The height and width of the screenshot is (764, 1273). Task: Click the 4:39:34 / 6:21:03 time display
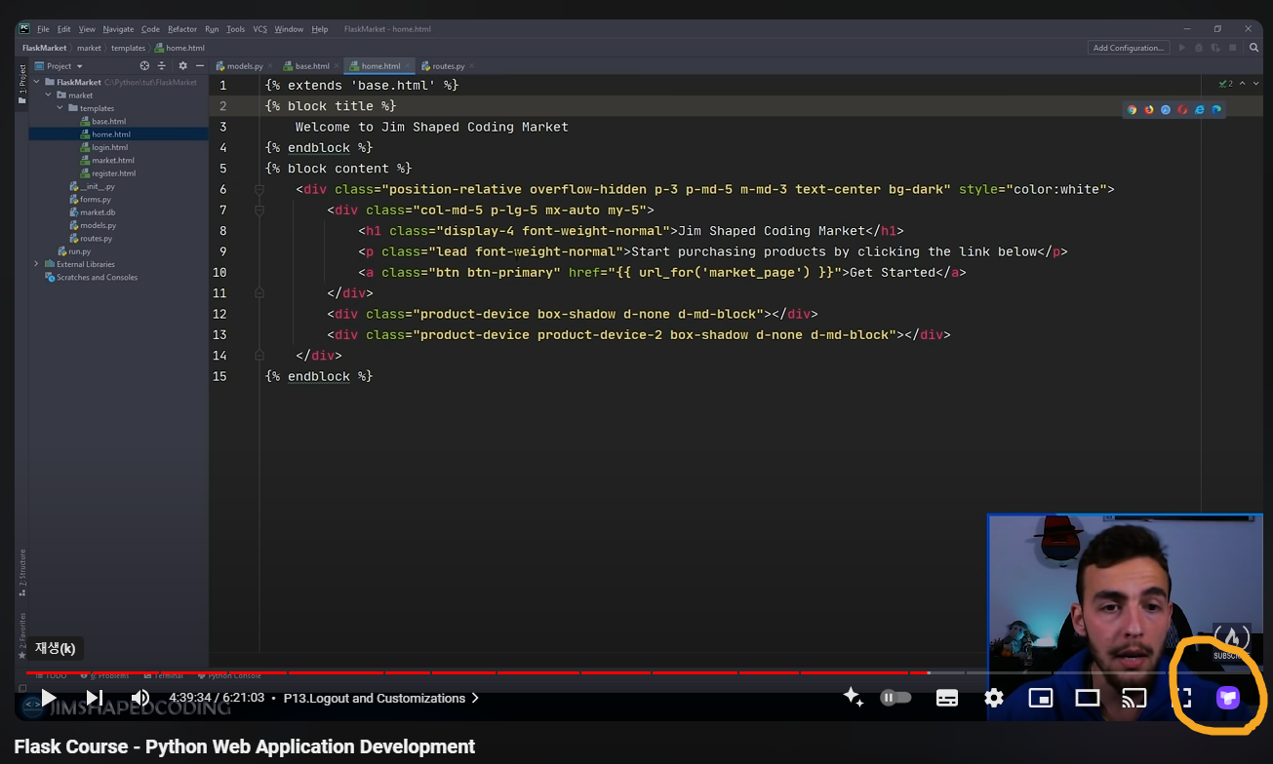(217, 698)
